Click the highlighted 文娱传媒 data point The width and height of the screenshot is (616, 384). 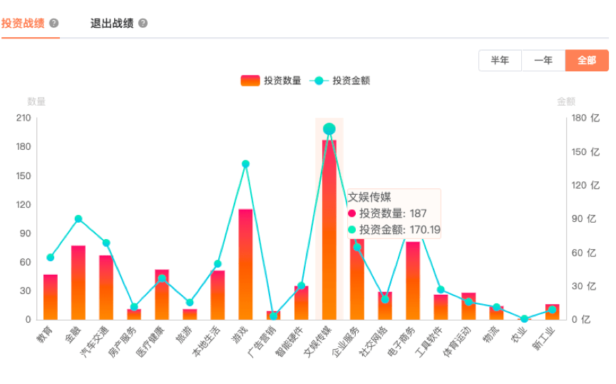tap(329, 129)
